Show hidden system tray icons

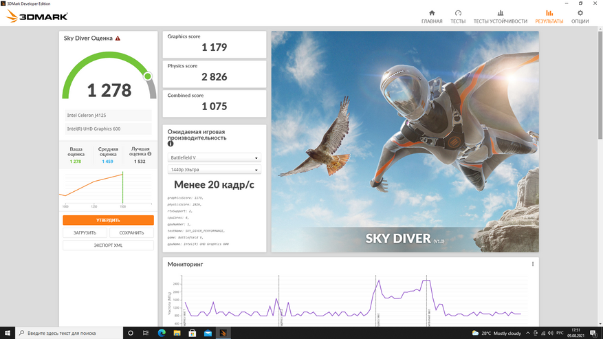[x=528, y=333]
